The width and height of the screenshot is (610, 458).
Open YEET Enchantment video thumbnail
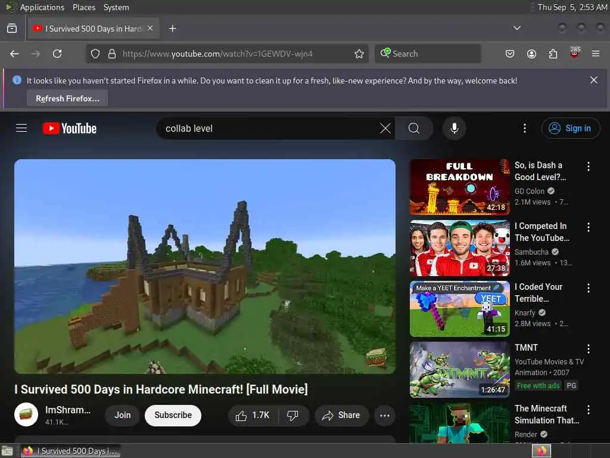[x=459, y=308]
